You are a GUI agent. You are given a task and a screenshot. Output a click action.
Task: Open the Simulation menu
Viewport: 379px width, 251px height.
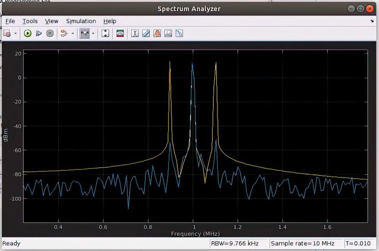[81, 21]
